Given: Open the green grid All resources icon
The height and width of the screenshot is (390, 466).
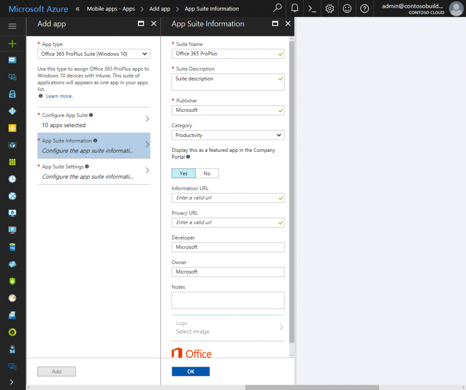Looking at the screenshot, I should (x=12, y=162).
